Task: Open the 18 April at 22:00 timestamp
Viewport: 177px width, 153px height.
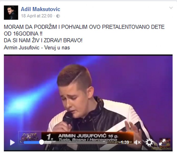Action: 37,16
